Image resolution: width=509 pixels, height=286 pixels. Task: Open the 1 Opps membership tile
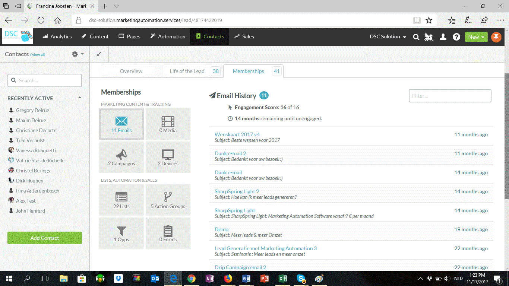[121, 233]
